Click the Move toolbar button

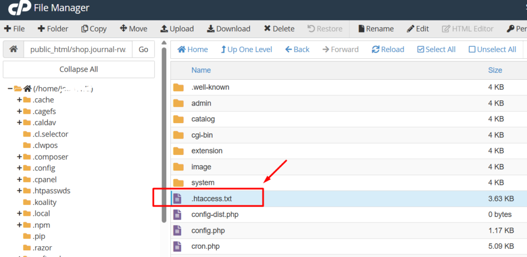click(x=133, y=29)
